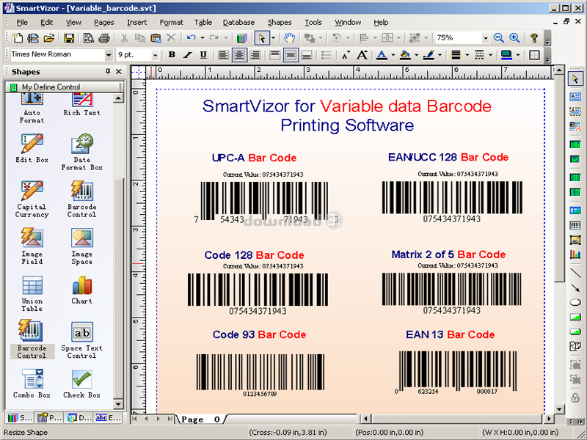This screenshot has width=587, height=440.
Task: Toggle Bold formatting
Action: [172, 55]
